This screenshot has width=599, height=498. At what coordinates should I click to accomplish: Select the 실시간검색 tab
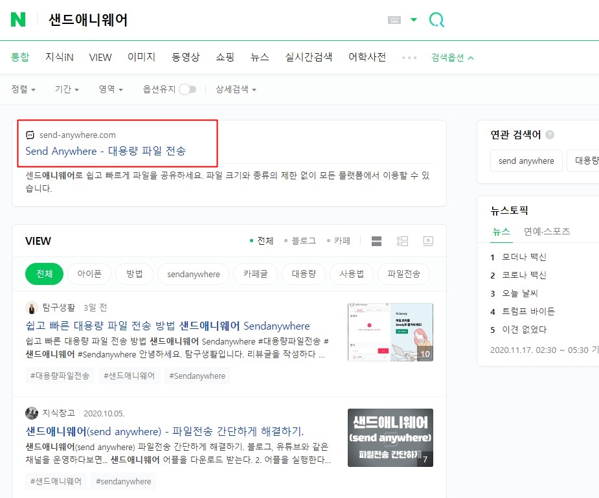pos(309,57)
